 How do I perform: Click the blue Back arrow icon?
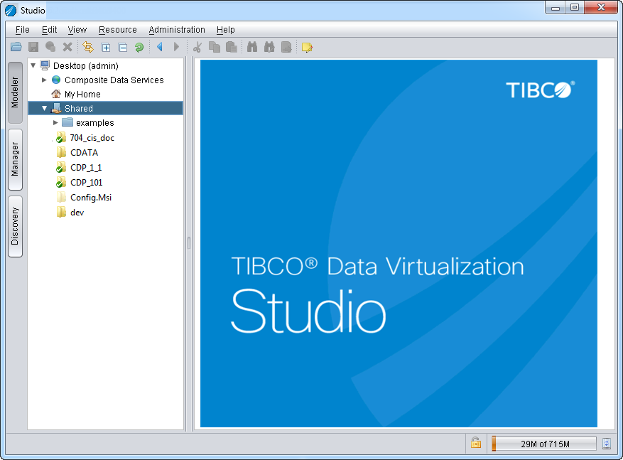coord(159,47)
